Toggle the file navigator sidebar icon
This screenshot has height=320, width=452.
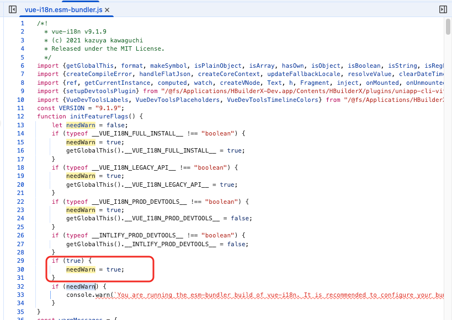12,9
